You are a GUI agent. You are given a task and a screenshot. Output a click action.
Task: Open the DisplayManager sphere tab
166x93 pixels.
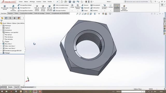pyautogui.click(x=19, y=18)
